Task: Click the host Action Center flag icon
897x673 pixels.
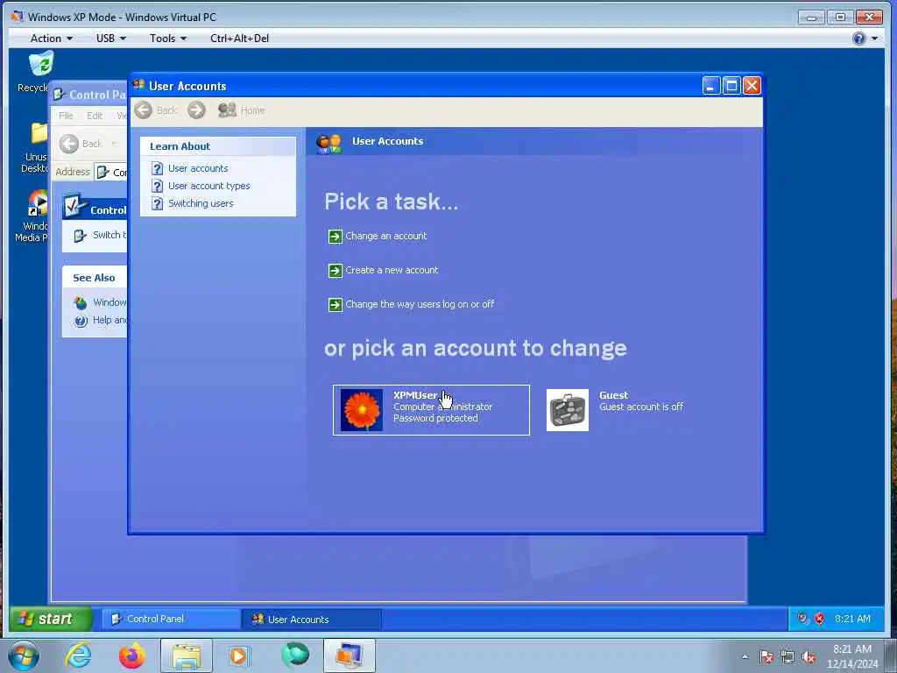Action: (766, 657)
